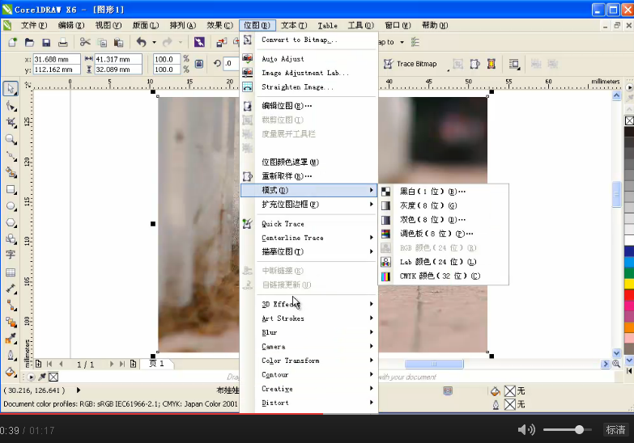The image size is (634, 443).
Task: Select 双色 (8 位) mode
Action: click(x=444, y=220)
